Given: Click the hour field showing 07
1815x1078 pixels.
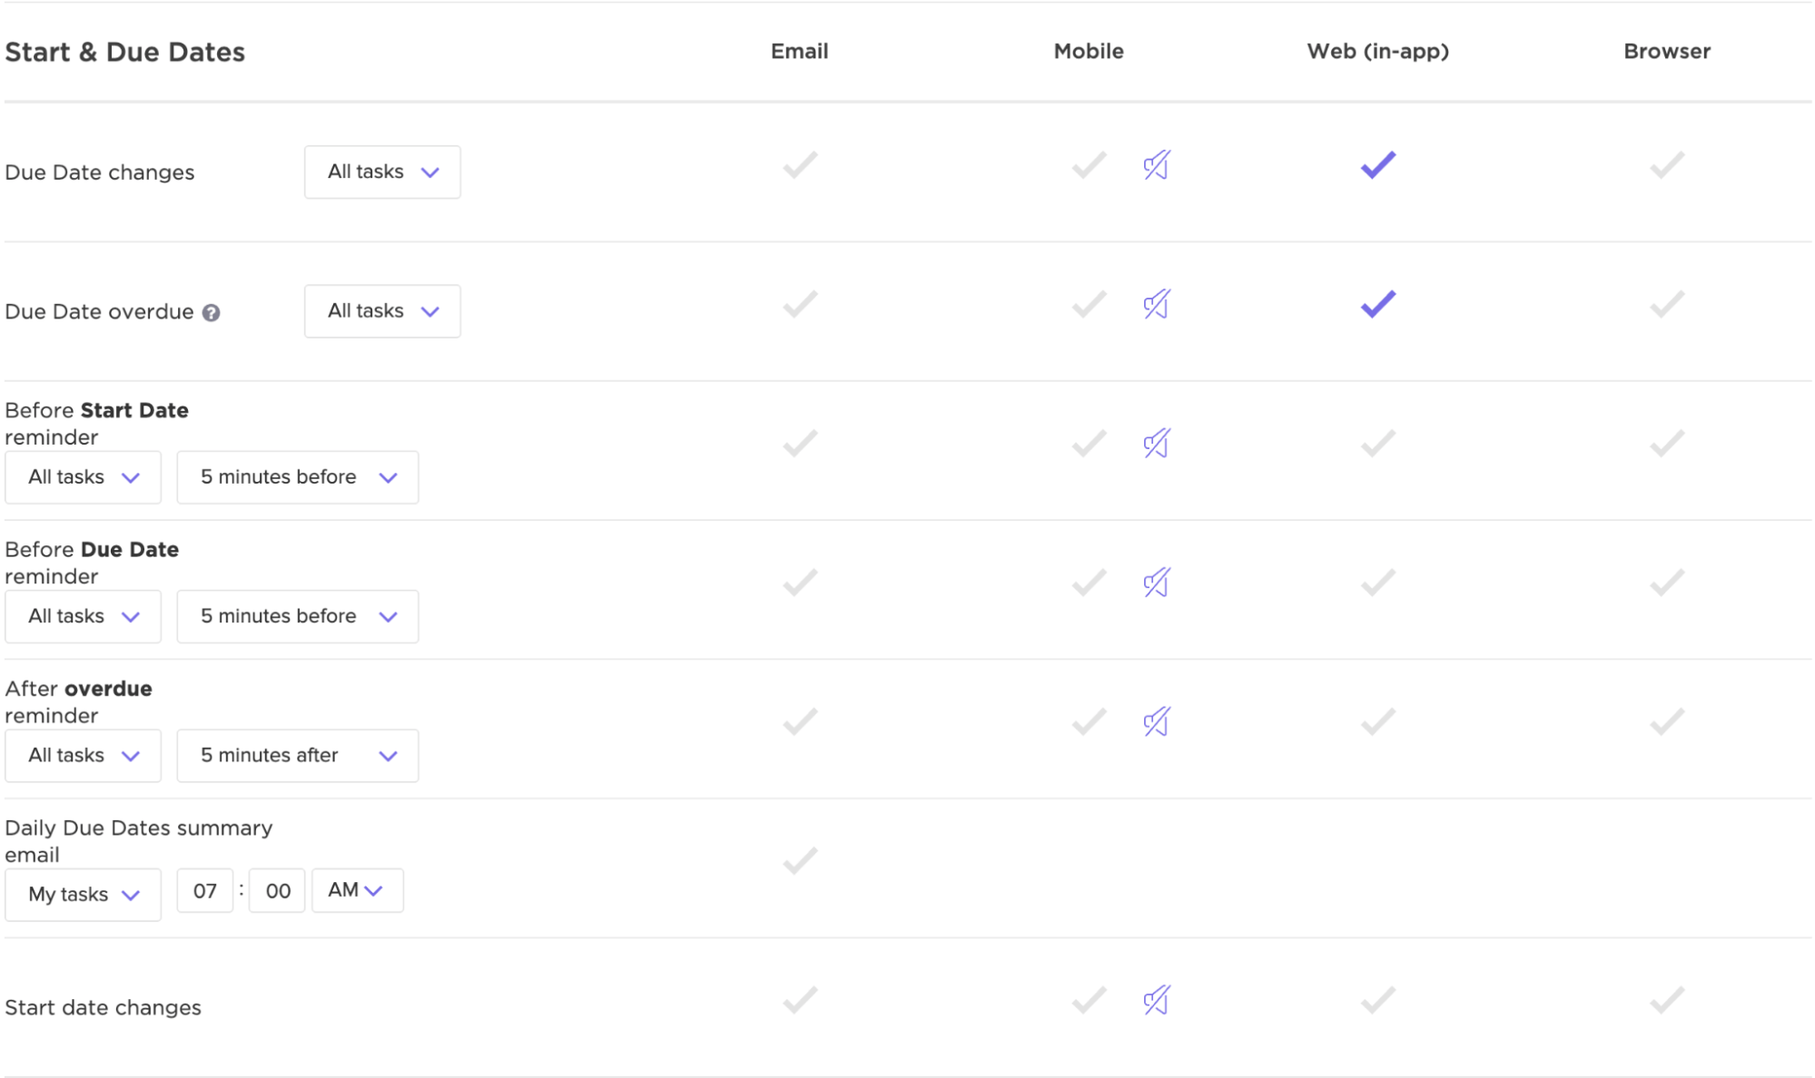Looking at the screenshot, I should click(x=205, y=891).
